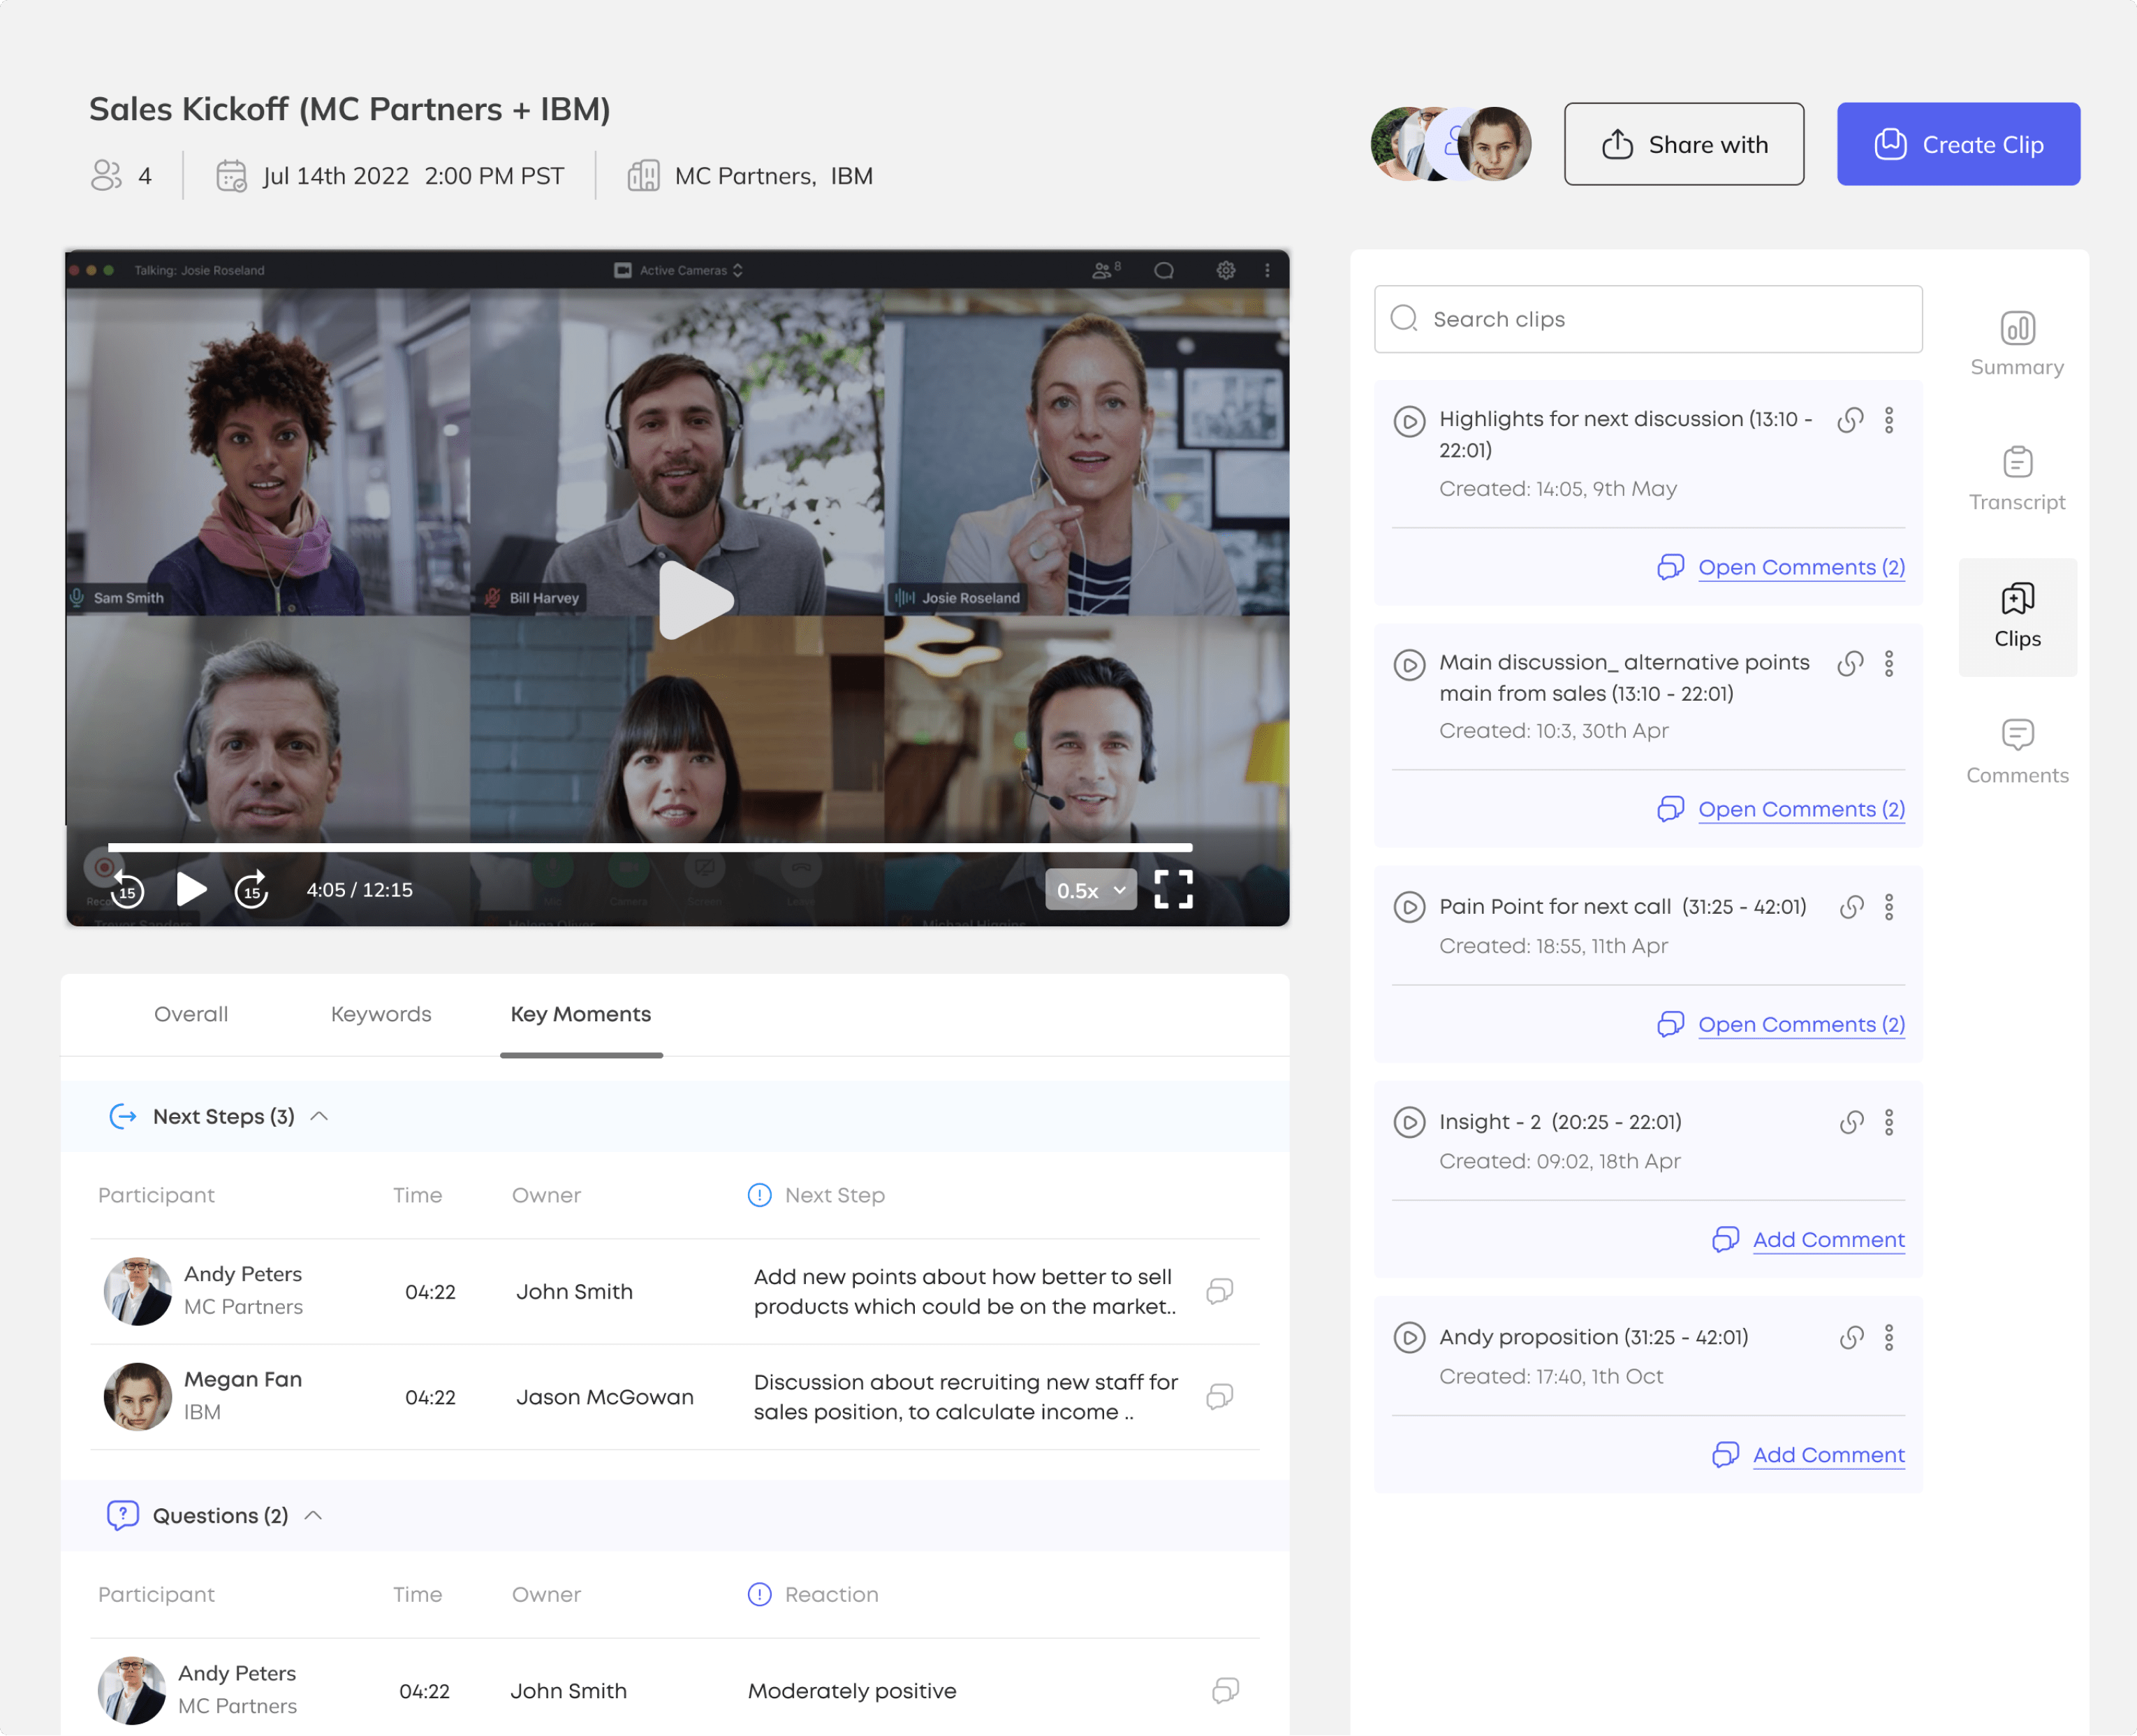2137x1736 pixels.
Task: Click Reaction column info icon
Action: click(x=760, y=1594)
